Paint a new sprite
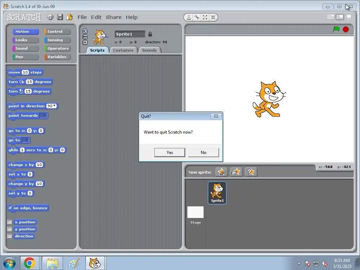 tap(221, 172)
